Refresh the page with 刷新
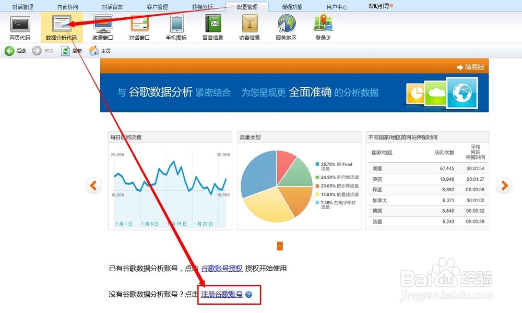The image size is (522, 313). tap(72, 51)
